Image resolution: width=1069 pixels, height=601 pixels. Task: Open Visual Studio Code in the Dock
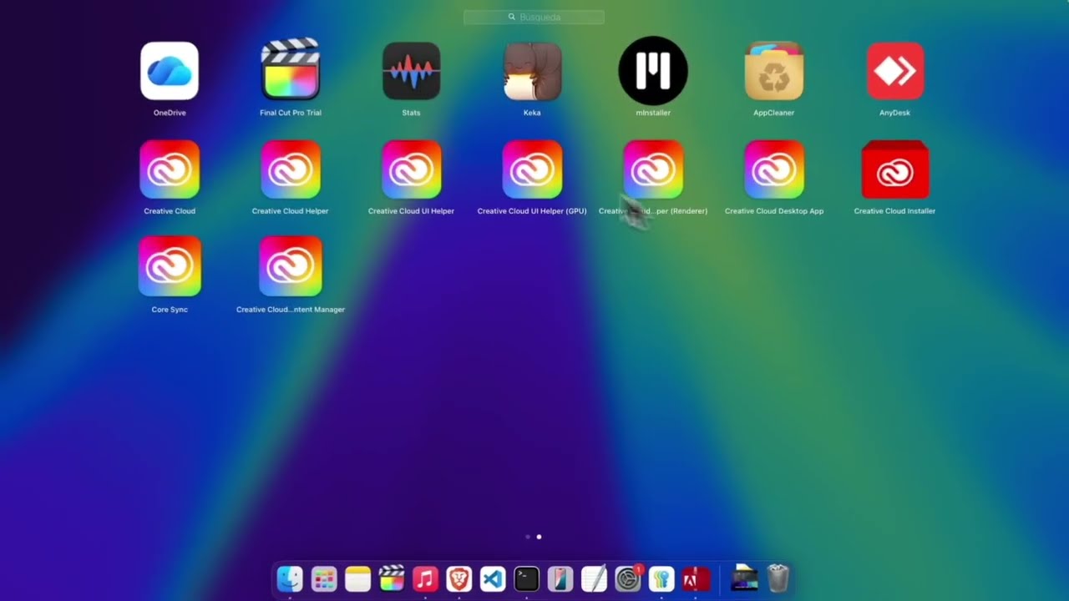coord(493,578)
